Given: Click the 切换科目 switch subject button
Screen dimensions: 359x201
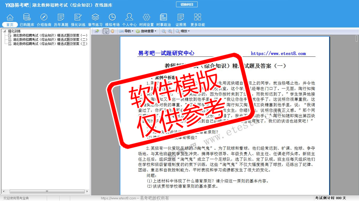Looking at the screenshot, I should point(187,4).
